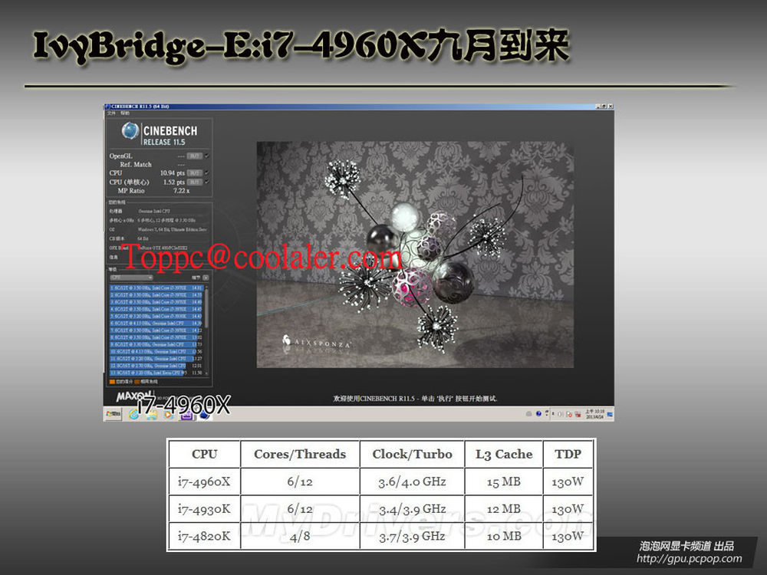
Task: Click the CPU score 10.94 pts
Action: click(172, 173)
